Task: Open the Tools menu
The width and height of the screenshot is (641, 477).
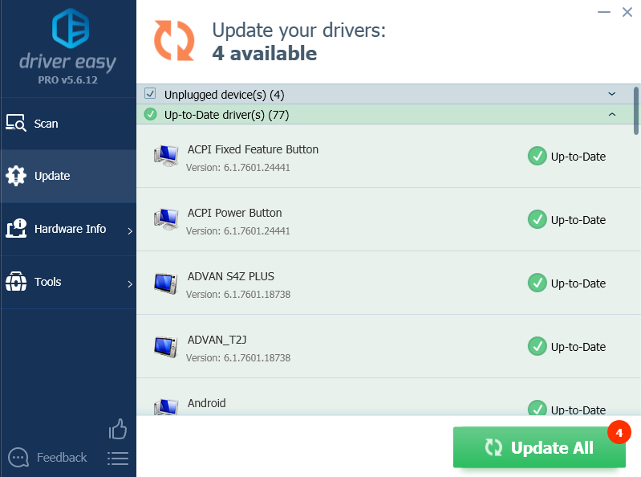Action: point(68,283)
